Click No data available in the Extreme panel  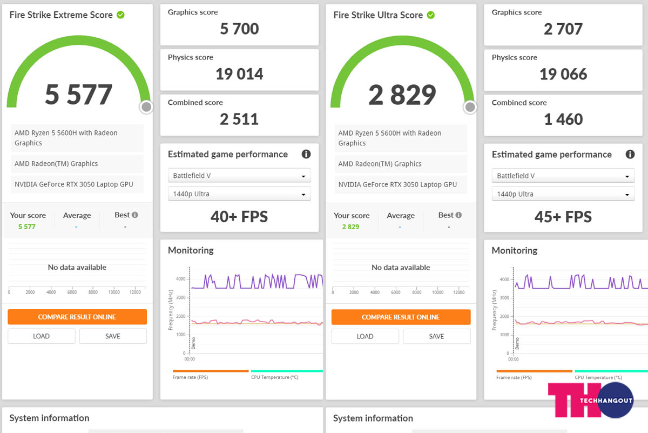coord(77,267)
